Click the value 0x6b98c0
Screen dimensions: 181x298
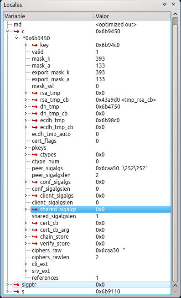(108, 120)
